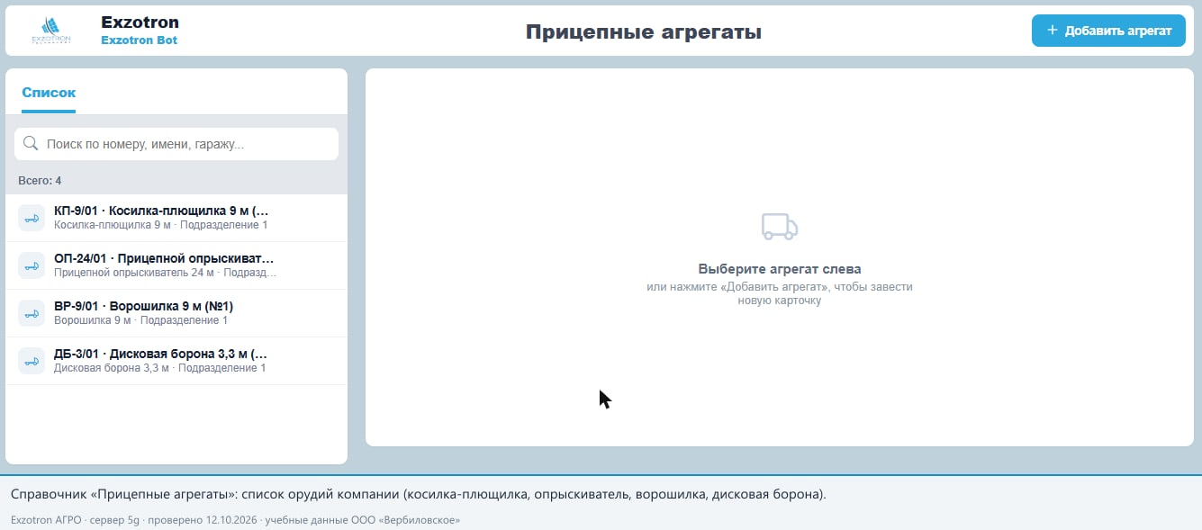This screenshot has width=1202, height=530.
Task: Click the Exzotron logo image
Action: [51, 31]
